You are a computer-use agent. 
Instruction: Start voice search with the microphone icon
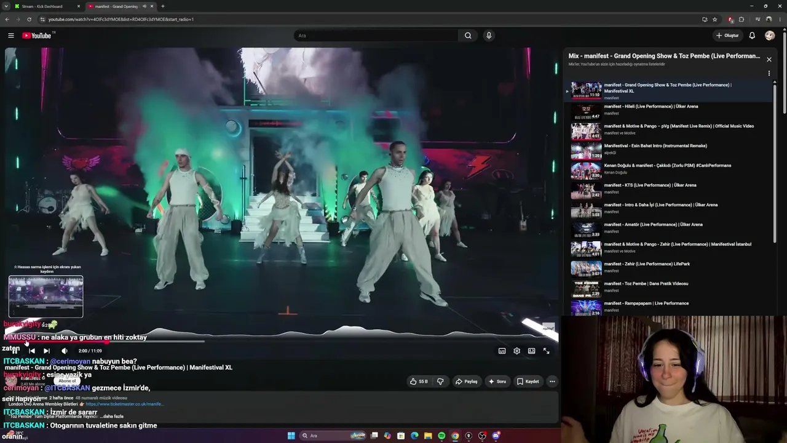(x=489, y=36)
